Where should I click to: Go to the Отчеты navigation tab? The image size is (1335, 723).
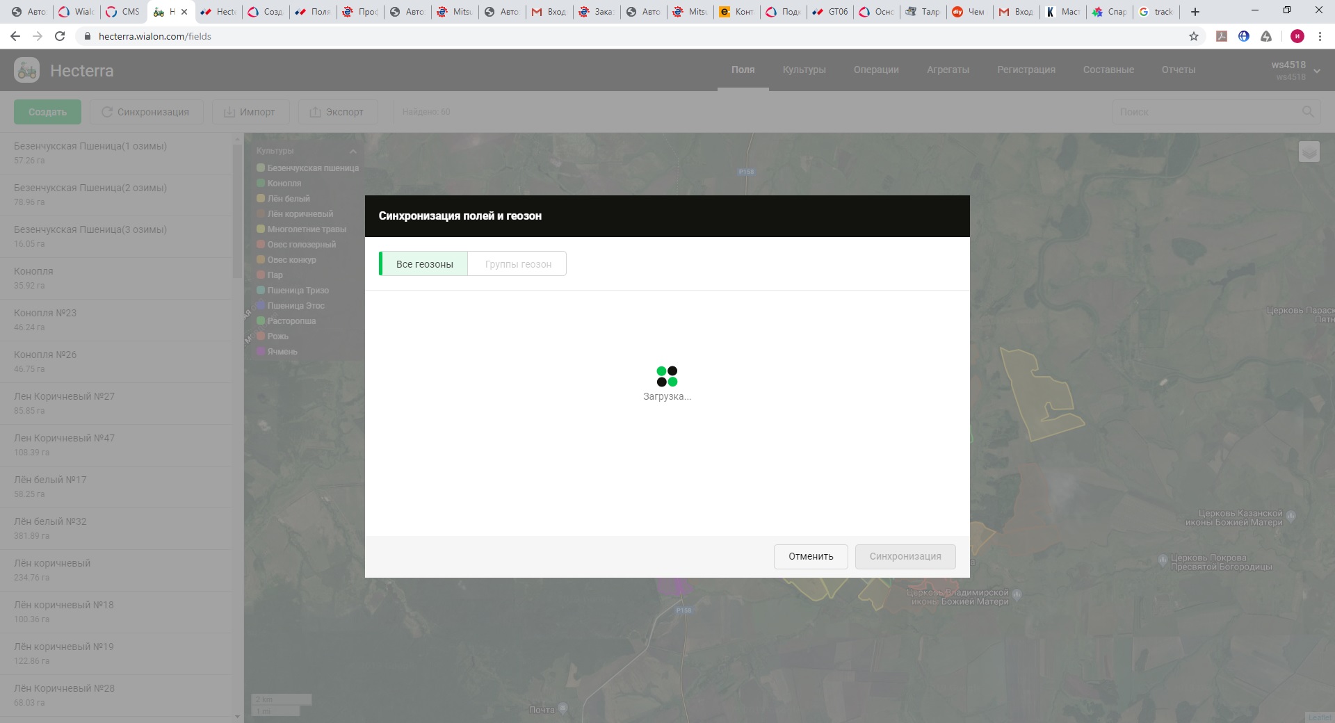tap(1178, 70)
